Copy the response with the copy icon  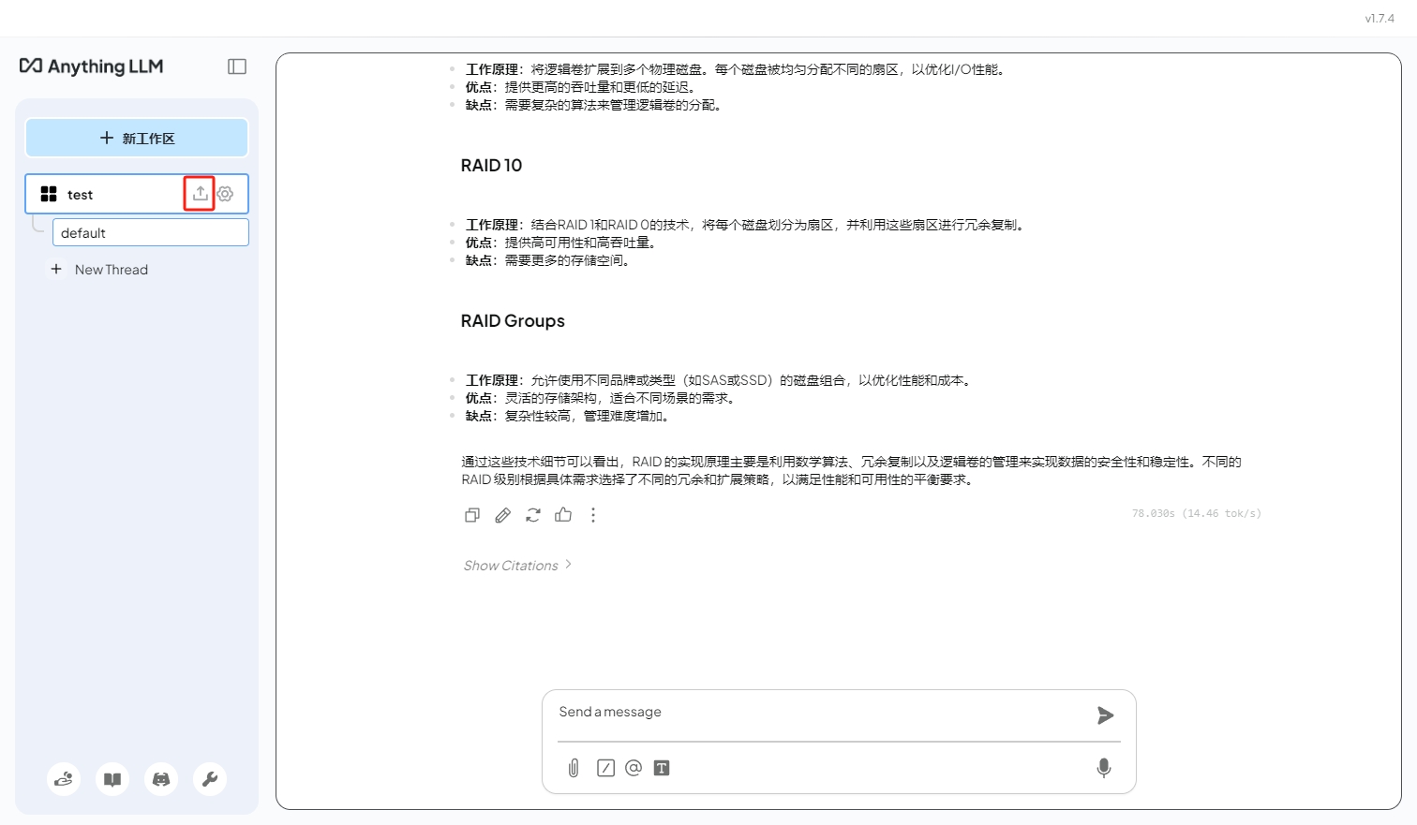(x=472, y=515)
